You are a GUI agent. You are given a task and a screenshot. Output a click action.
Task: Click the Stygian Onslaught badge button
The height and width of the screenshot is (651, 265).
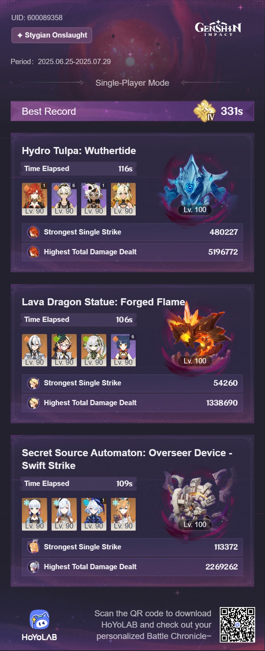(52, 35)
